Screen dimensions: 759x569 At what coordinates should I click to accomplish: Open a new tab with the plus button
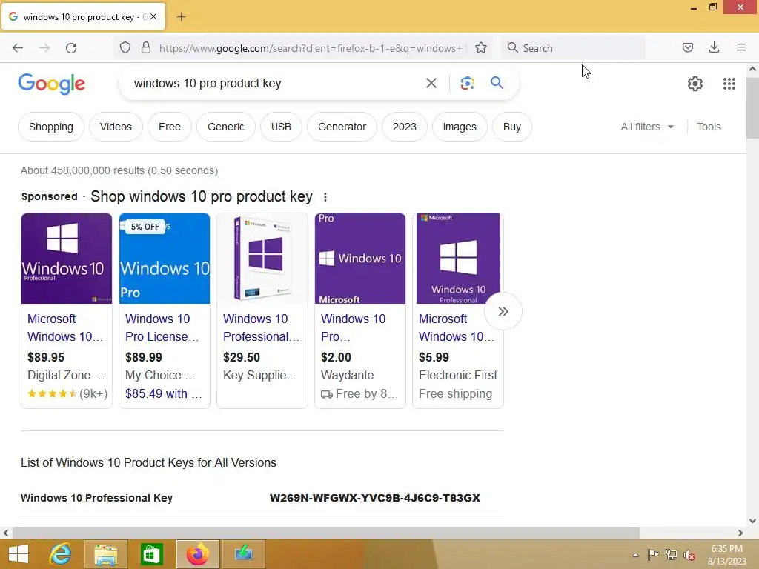pos(181,17)
